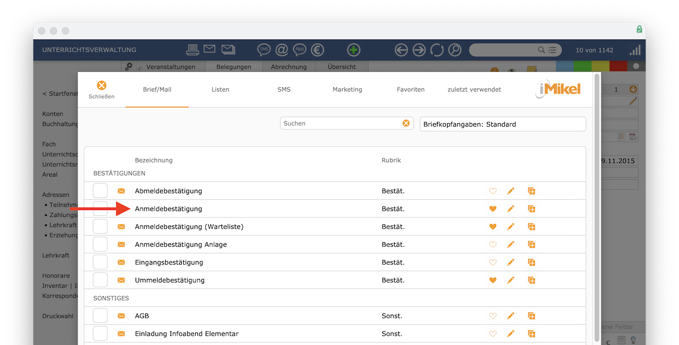
Task: Tick the Einladung Infoabend Elementar checkbox
Action: tap(100, 333)
